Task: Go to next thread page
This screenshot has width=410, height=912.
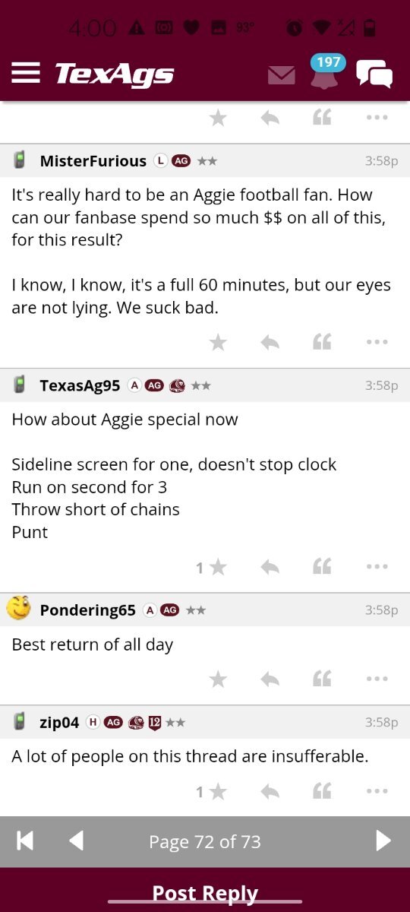Action: 383,841
